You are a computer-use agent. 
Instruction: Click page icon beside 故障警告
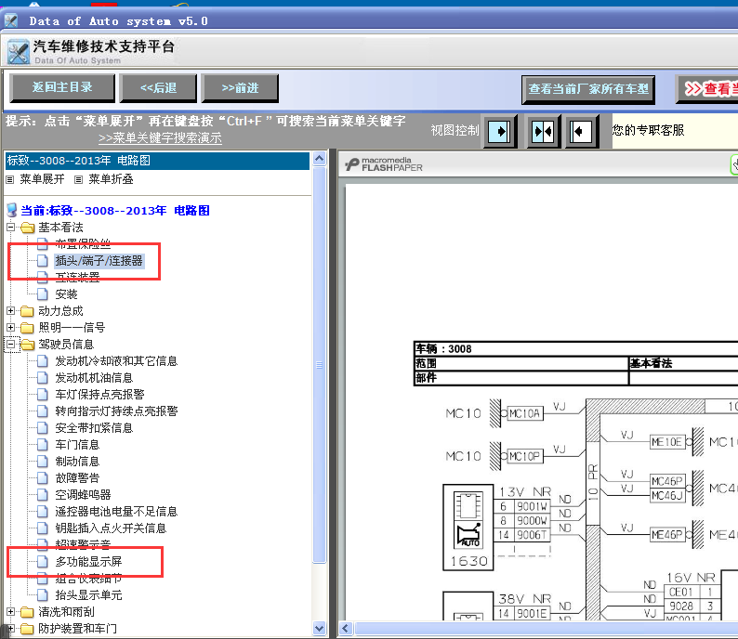pos(43,478)
